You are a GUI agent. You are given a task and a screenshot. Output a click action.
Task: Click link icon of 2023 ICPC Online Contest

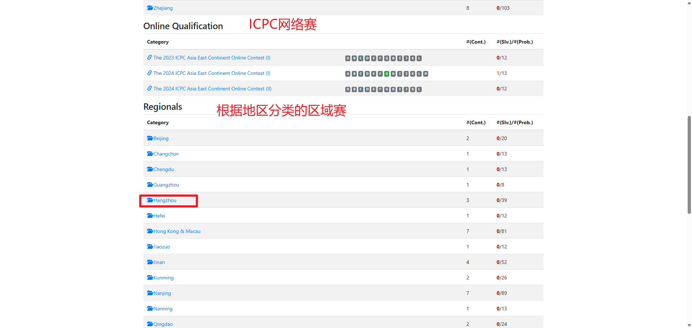point(150,58)
